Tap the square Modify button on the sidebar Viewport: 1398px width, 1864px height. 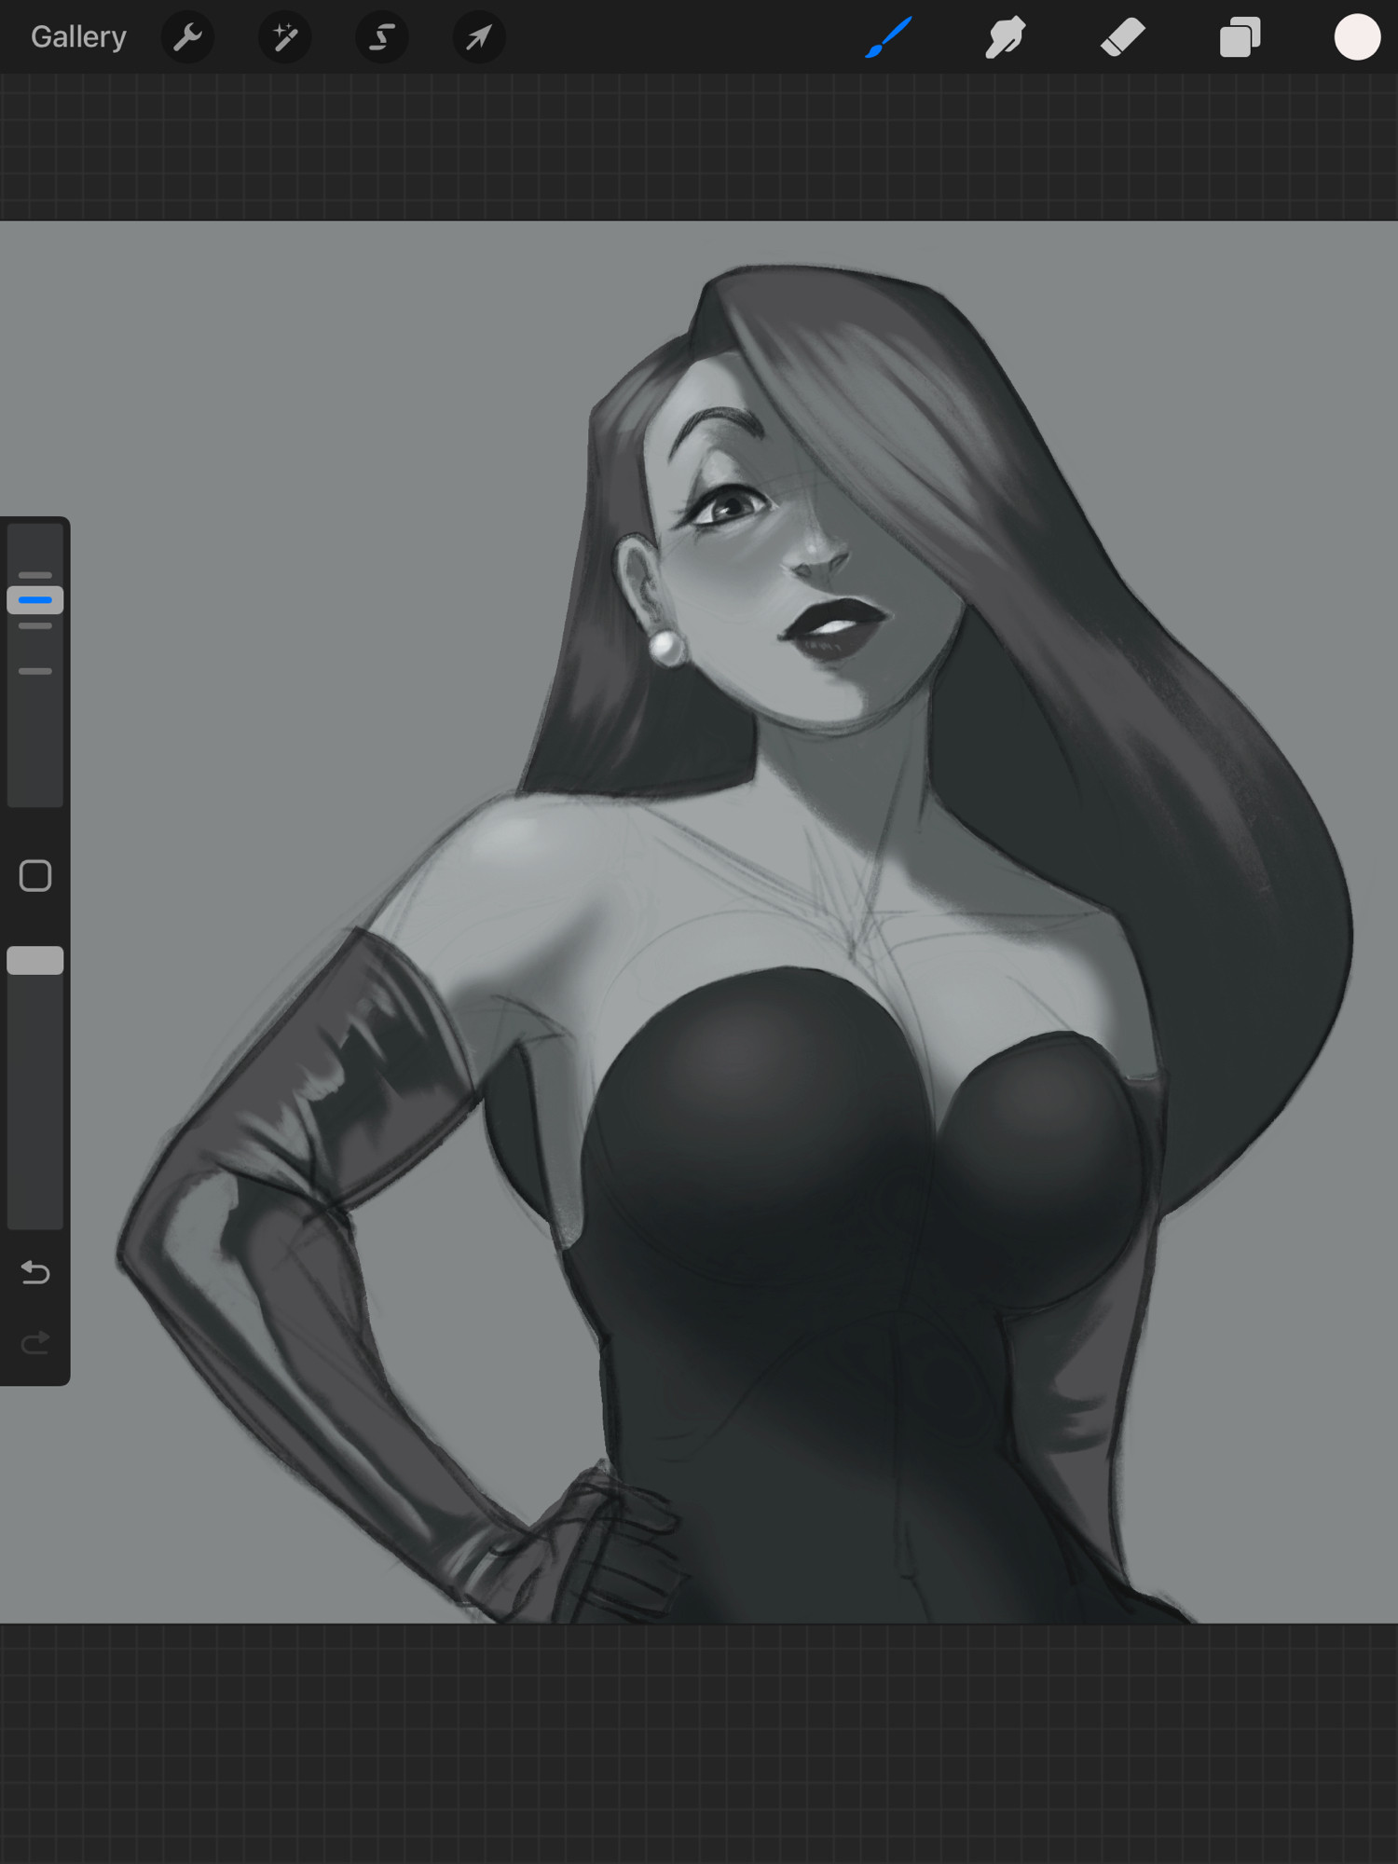[35, 876]
